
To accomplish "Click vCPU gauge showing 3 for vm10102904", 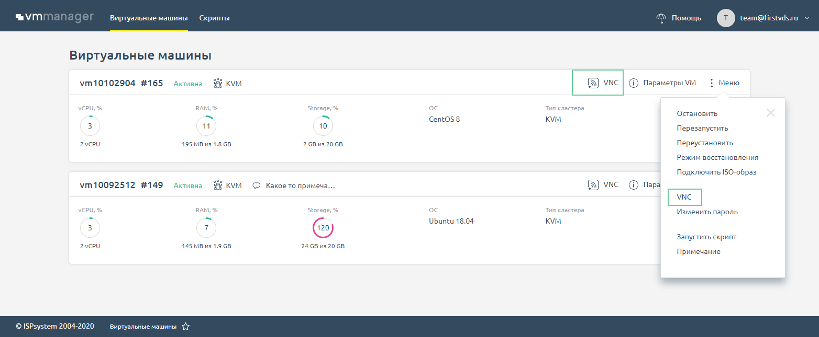I will point(90,126).
